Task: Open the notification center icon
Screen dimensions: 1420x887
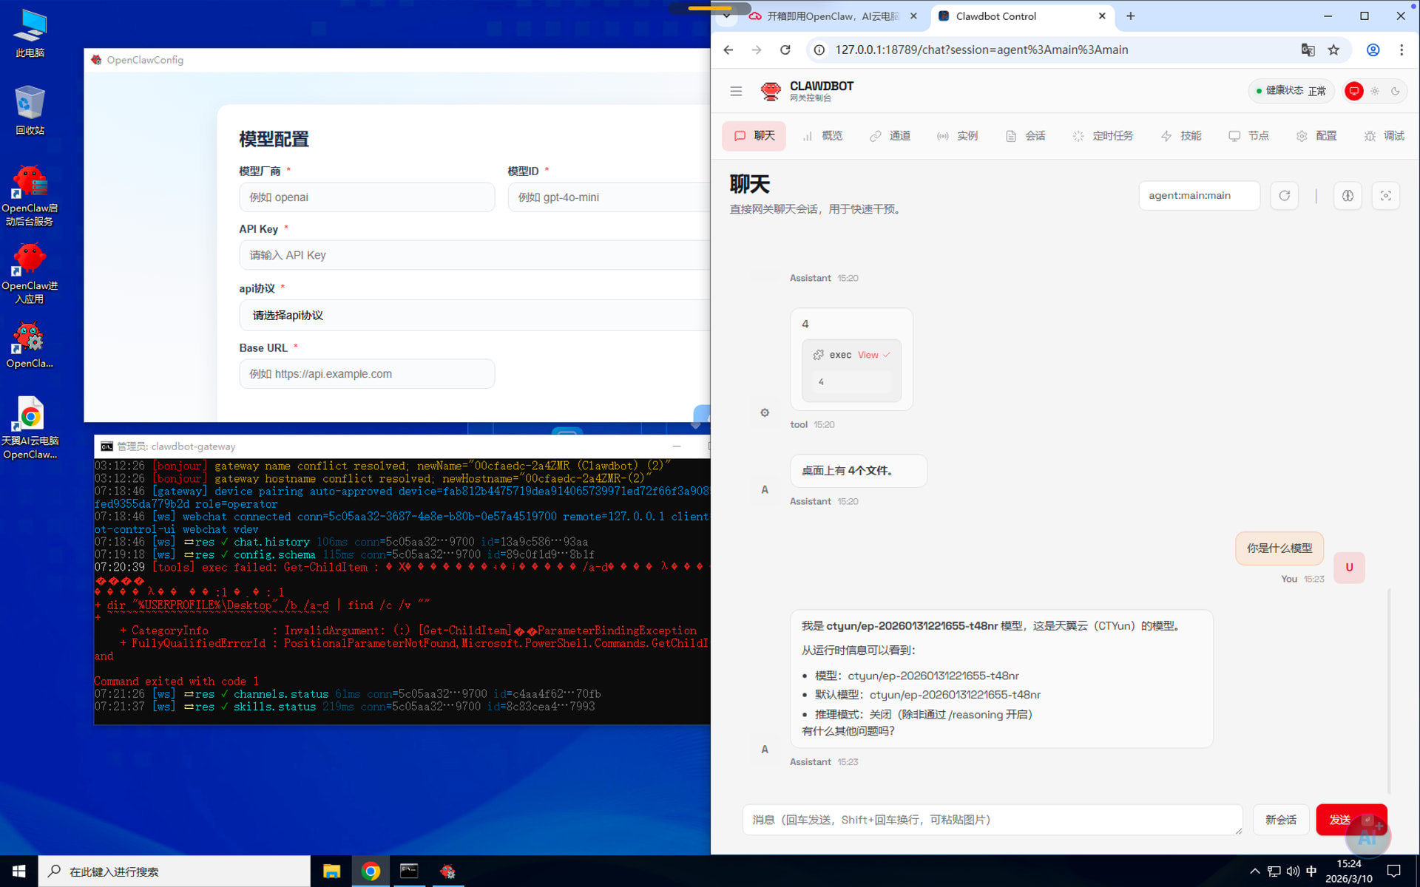Action: tap(1394, 871)
